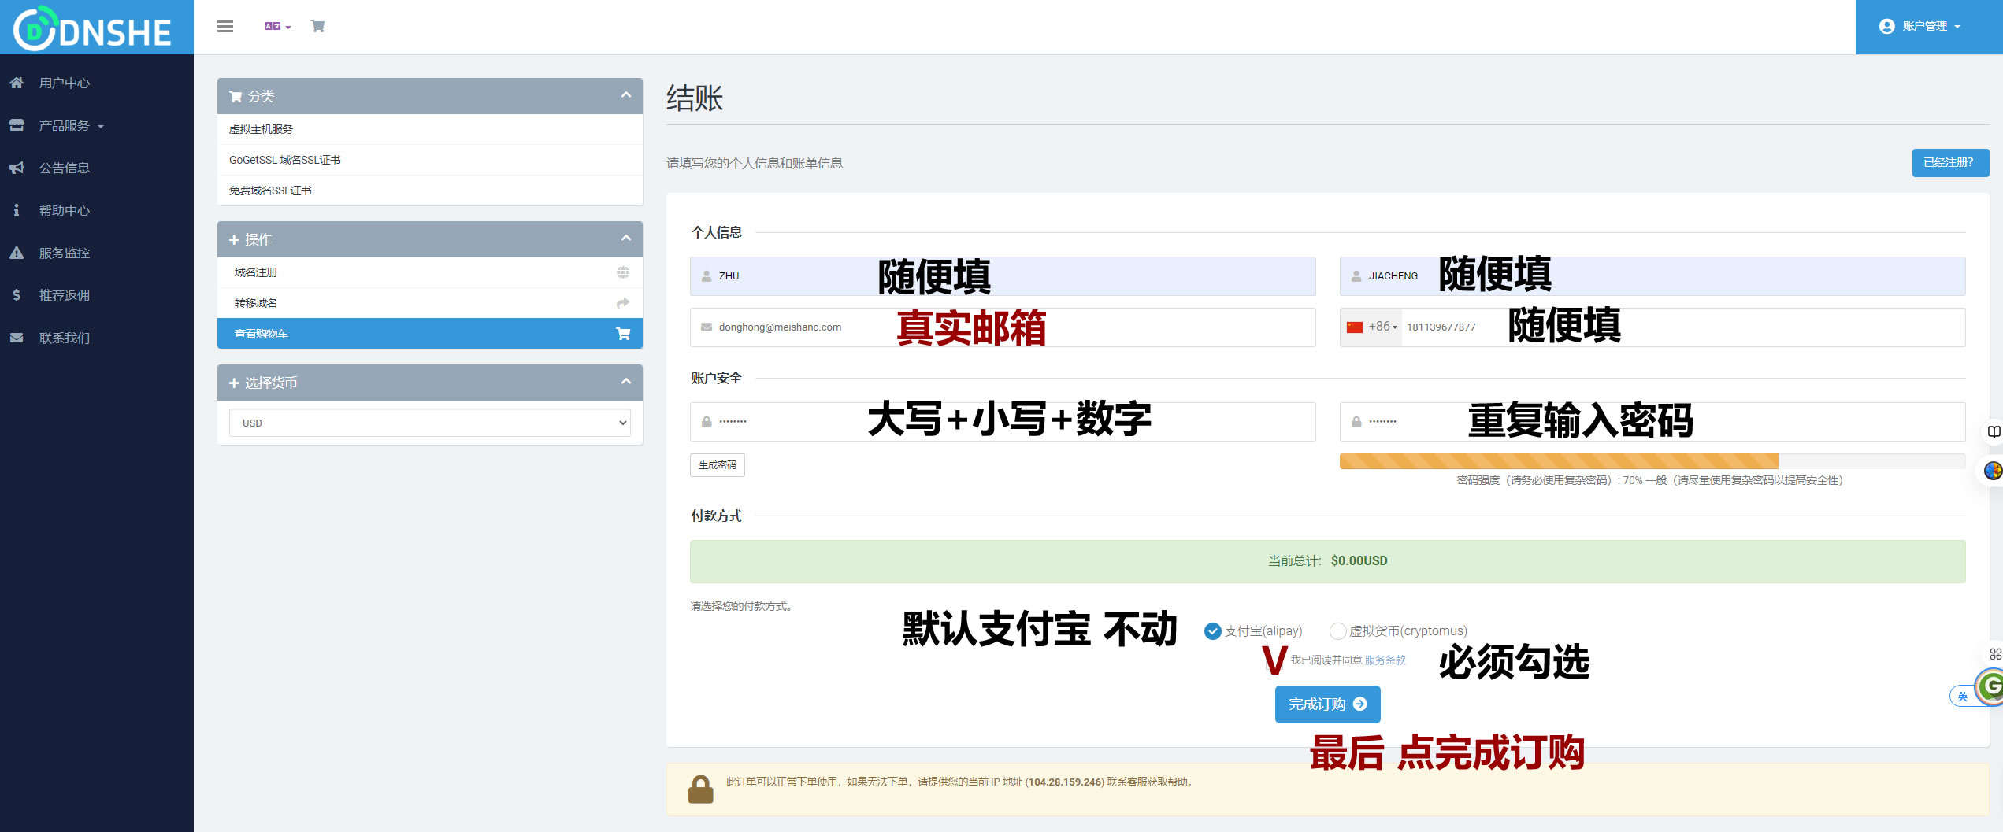Click the lock icon in IP notice
Screen dimensions: 2003x832
coord(700,789)
